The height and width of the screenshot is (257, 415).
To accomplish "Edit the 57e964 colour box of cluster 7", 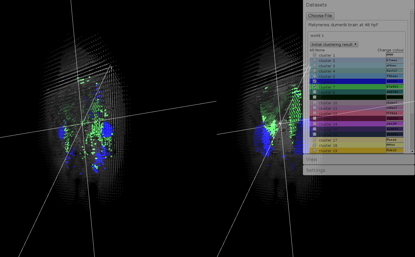I will [395, 87].
